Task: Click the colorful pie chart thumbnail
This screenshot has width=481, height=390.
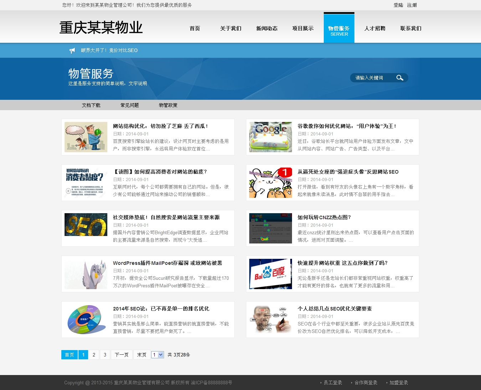Action: [x=86, y=319]
